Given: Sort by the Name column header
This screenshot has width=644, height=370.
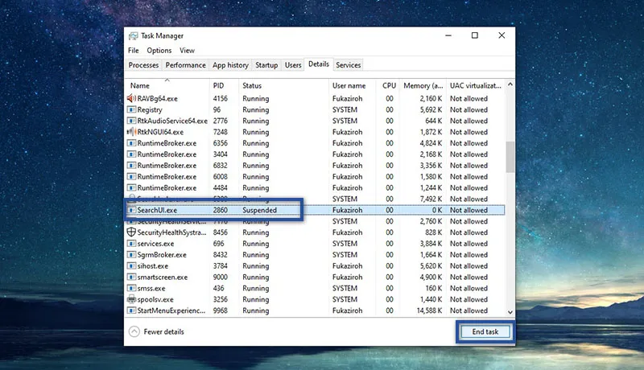Looking at the screenshot, I should coord(167,85).
